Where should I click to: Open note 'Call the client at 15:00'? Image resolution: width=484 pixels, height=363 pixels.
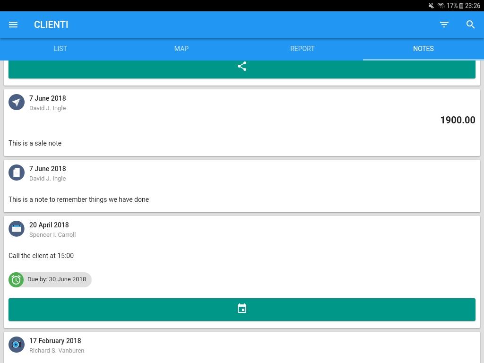pyautogui.click(x=41, y=256)
